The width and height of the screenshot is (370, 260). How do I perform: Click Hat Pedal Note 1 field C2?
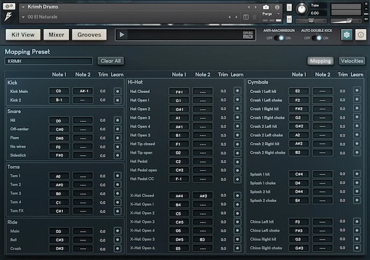pyautogui.click(x=179, y=161)
